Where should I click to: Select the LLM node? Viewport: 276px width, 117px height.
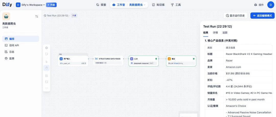143,61
